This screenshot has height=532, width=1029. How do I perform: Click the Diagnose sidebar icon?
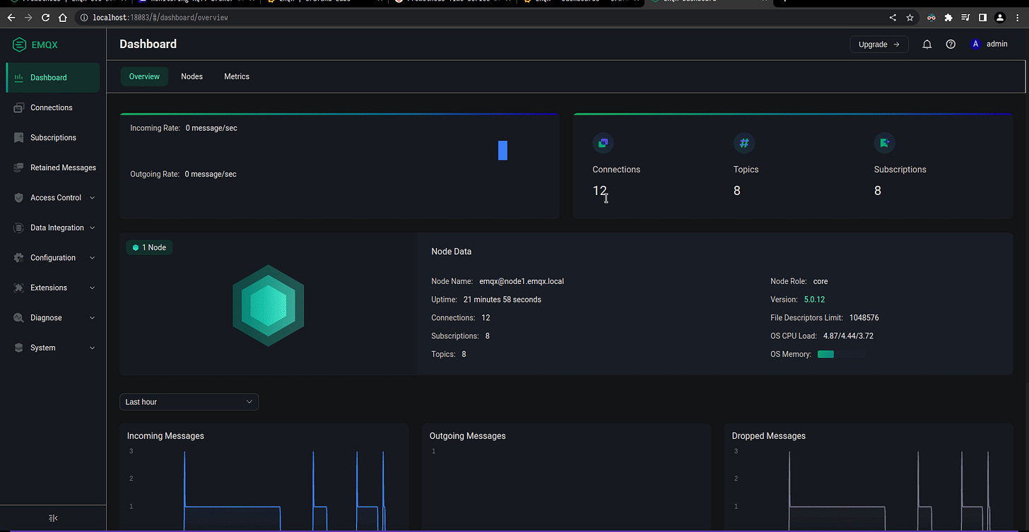coord(18,318)
